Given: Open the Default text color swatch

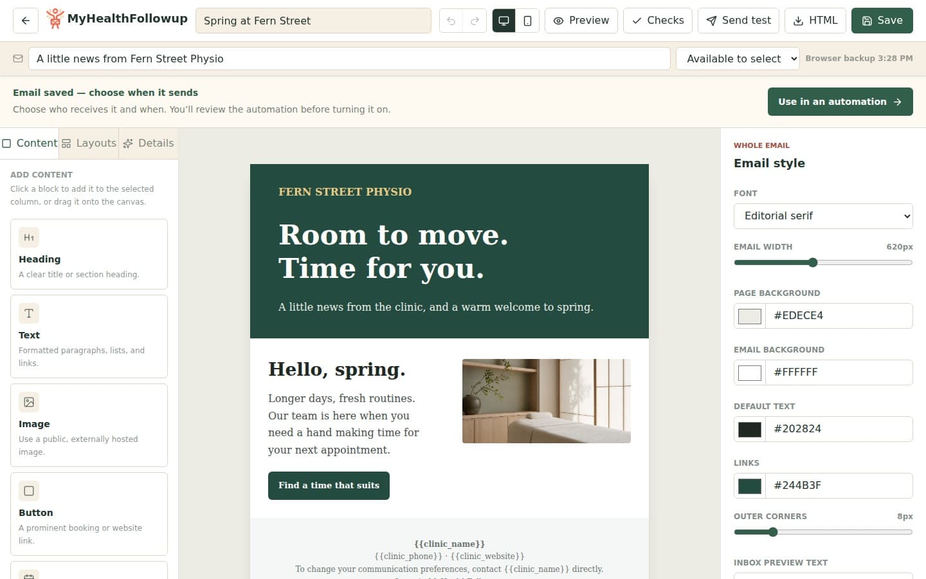Looking at the screenshot, I should point(750,429).
